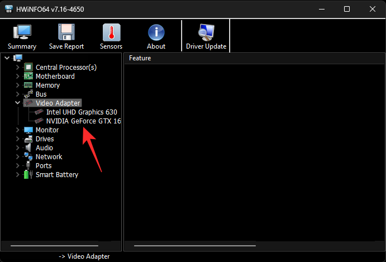Click the Save Report floppy icon

(x=66, y=32)
